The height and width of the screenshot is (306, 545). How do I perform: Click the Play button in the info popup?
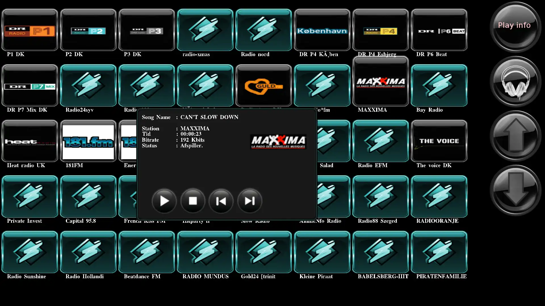pos(164,201)
